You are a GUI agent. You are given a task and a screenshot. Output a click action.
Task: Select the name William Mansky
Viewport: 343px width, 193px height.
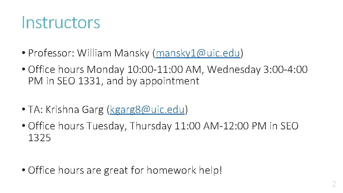[x=113, y=54]
